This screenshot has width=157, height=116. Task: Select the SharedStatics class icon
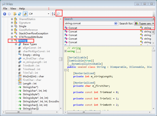pos(16,19)
